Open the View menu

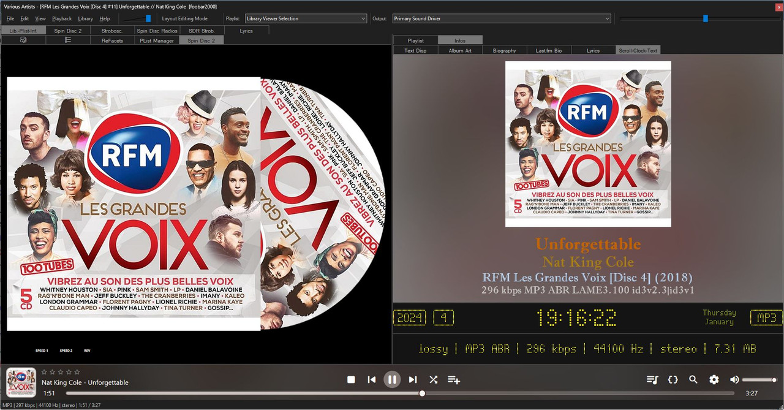pyautogui.click(x=40, y=18)
